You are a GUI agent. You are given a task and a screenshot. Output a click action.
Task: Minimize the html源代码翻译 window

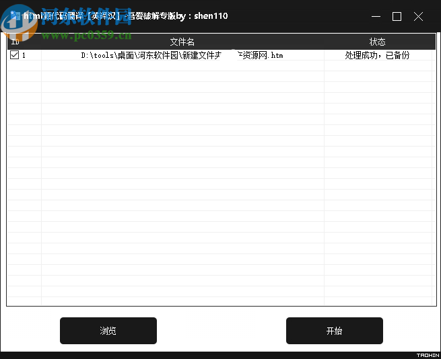pos(376,16)
